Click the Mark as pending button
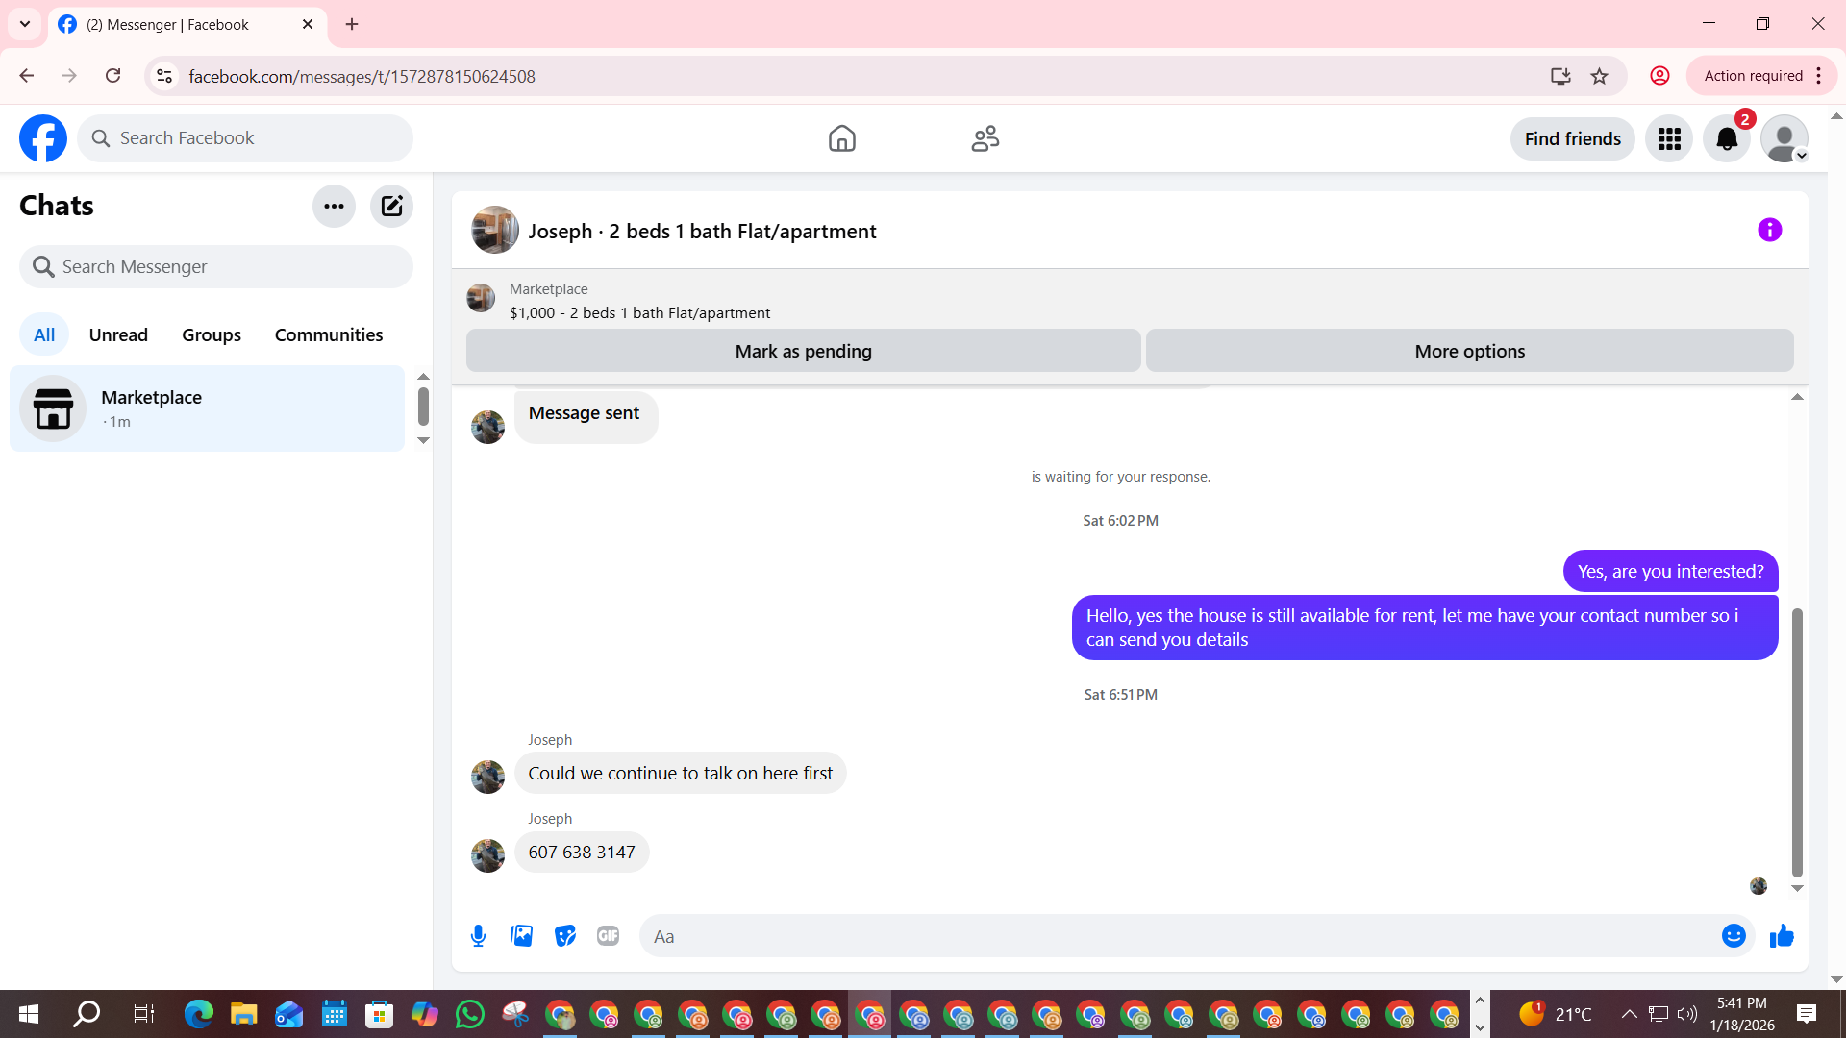1846x1038 pixels. 803,351
